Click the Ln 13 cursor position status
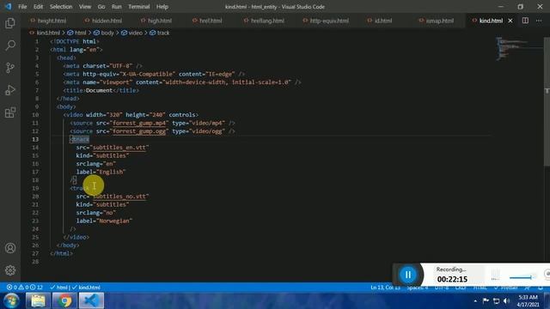550x309 pixels. tap(385, 288)
